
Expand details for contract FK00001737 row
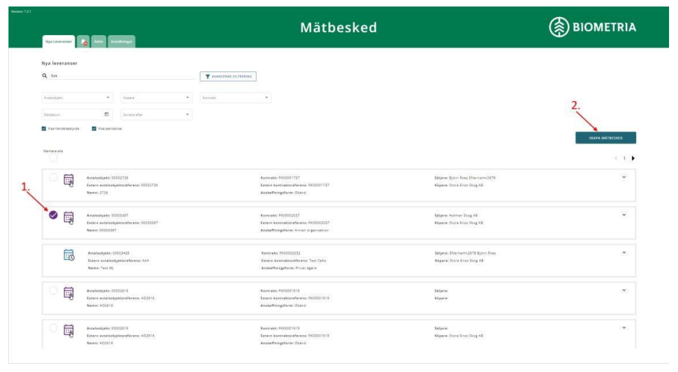(x=624, y=177)
